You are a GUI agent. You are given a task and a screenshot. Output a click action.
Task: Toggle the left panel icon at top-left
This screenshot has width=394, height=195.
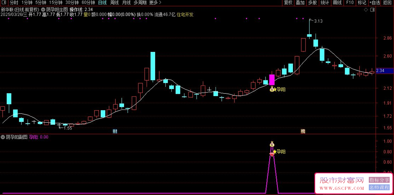(x=4, y=3)
